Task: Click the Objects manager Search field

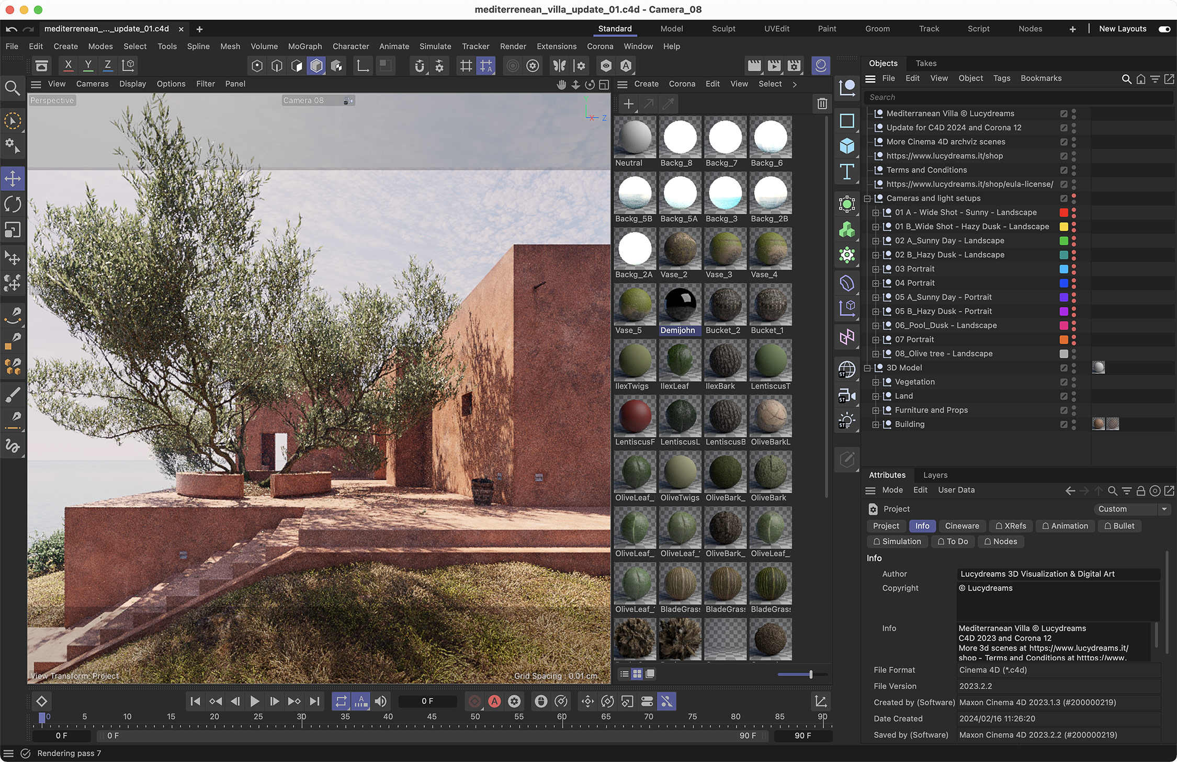Action: (1017, 97)
